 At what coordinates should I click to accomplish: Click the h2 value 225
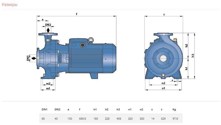tap(107, 119)
